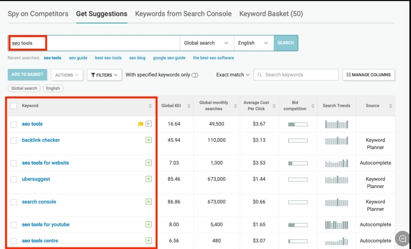Toggle With specified keywords only switch
Screen dimensions: 411x249
pos(194,75)
